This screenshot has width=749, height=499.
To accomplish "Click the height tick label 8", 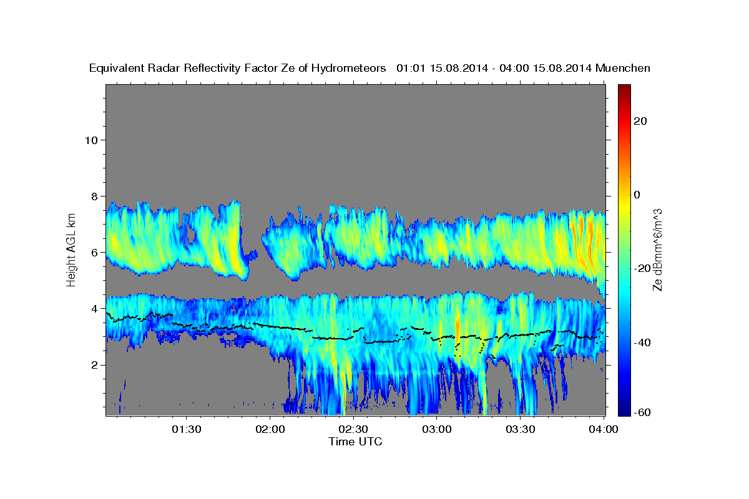I will click(94, 196).
